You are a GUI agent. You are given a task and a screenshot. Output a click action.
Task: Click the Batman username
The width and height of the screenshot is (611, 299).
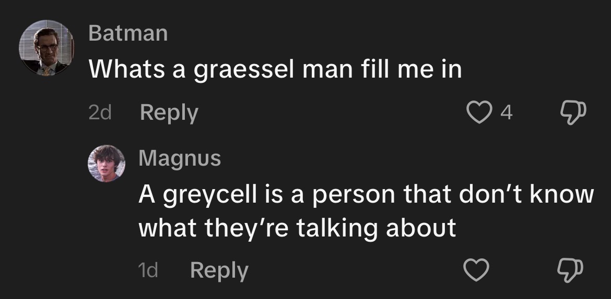click(x=128, y=33)
